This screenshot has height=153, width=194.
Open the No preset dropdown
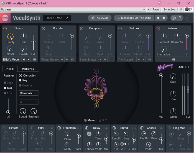(73, 9)
